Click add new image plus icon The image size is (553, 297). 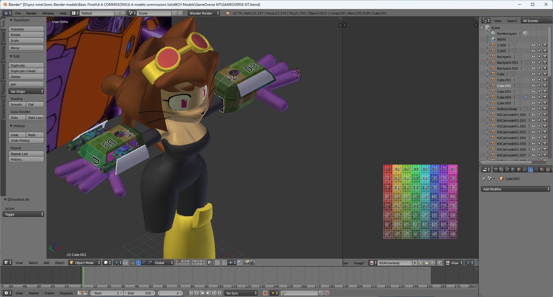click(420, 263)
